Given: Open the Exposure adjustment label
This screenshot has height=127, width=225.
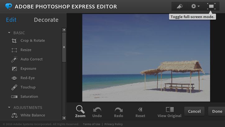Looking at the screenshot, I should pos(28,68).
